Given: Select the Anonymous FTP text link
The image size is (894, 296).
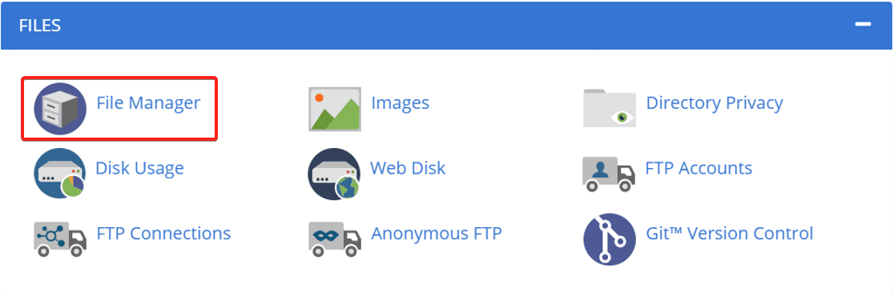Looking at the screenshot, I should 437,234.
